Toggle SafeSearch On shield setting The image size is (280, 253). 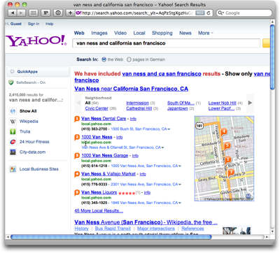tap(11, 82)
